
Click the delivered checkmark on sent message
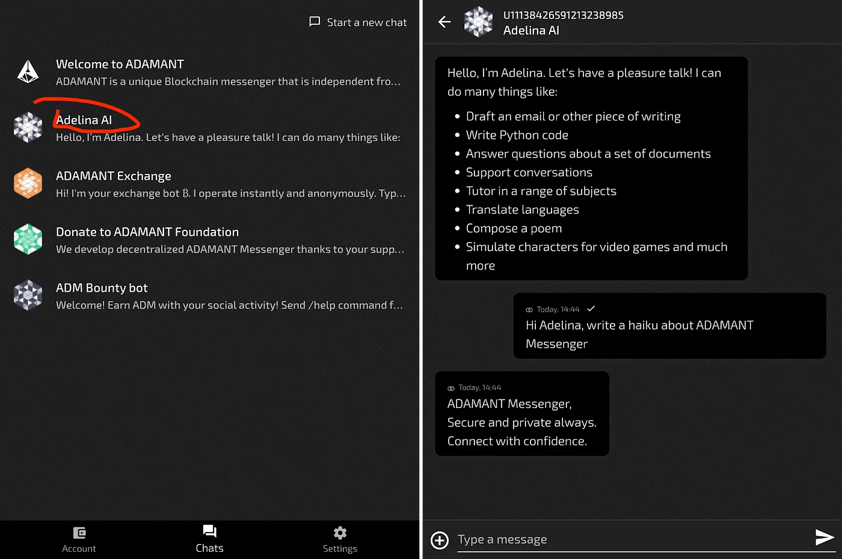click(x=591, y=309)
